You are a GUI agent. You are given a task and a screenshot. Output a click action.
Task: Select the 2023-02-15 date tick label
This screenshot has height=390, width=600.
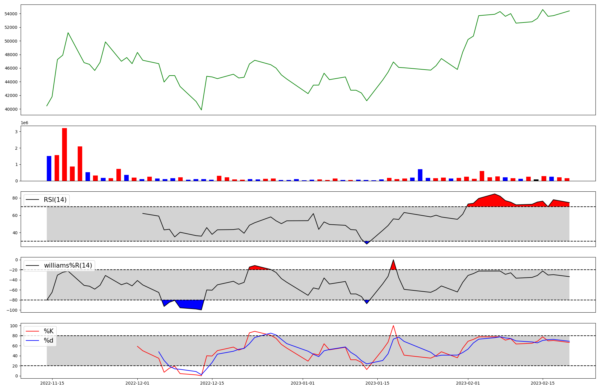(x=542, y=383)
